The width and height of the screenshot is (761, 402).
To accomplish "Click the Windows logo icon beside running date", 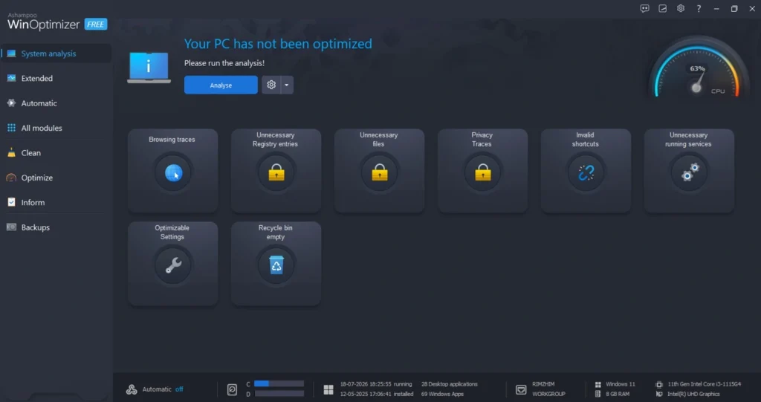I will [x=328, y=389].
